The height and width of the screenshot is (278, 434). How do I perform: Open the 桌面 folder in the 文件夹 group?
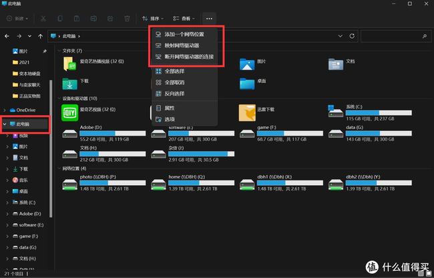click(x=248, y=84)
